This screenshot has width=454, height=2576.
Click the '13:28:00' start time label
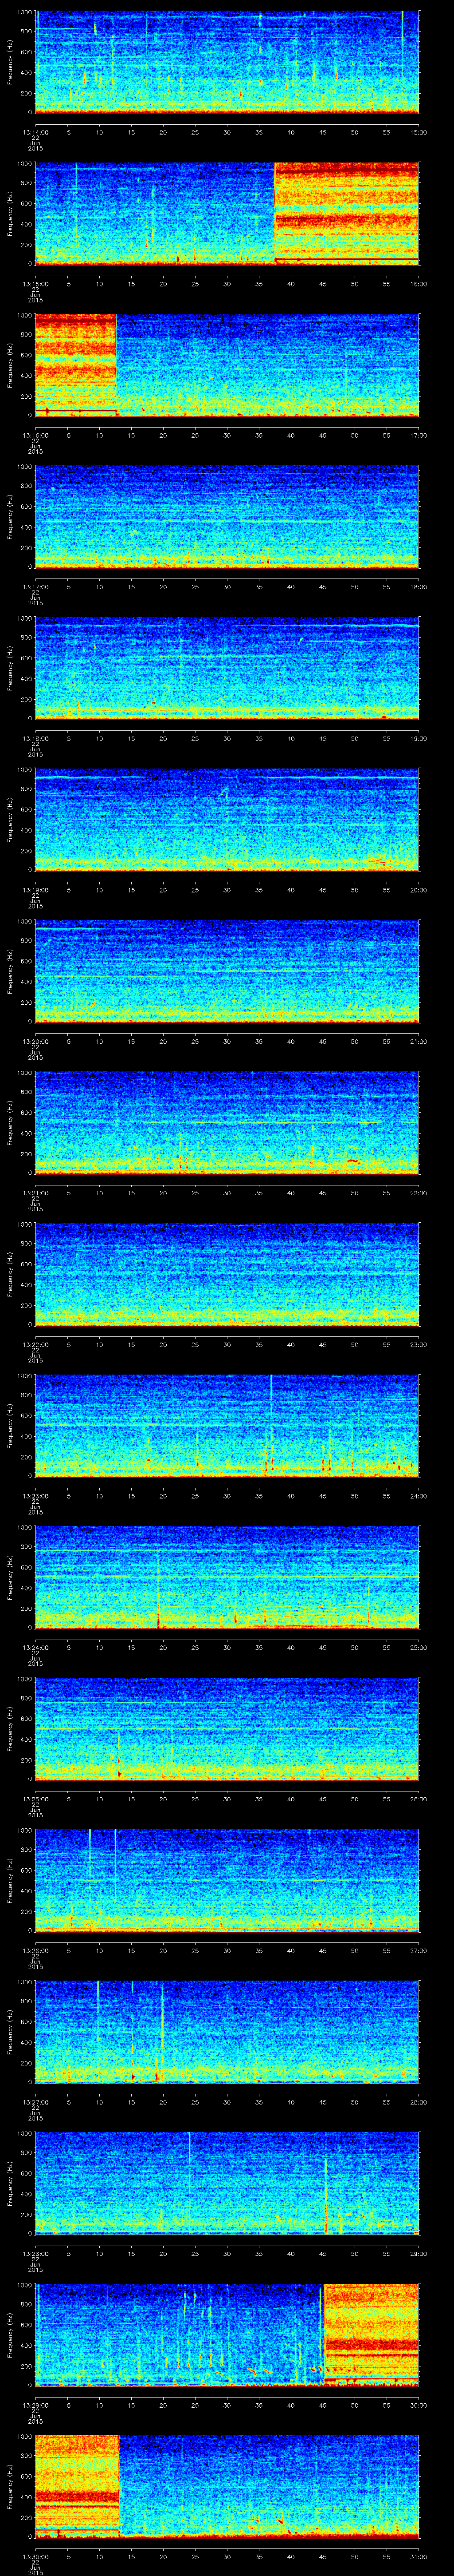[x=35, y=2253]
